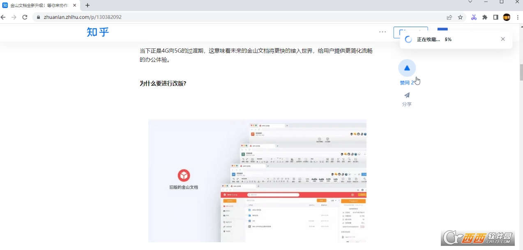Toggle the browser side panel
Image resolution: width=523 pixels, height=250 pixels.
[x=496, y=17]
